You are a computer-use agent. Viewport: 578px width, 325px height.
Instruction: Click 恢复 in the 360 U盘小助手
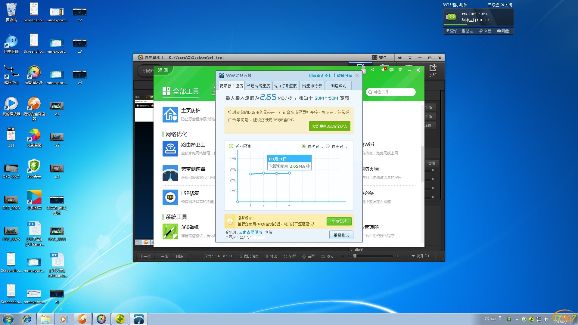click(x=485, y=31)
